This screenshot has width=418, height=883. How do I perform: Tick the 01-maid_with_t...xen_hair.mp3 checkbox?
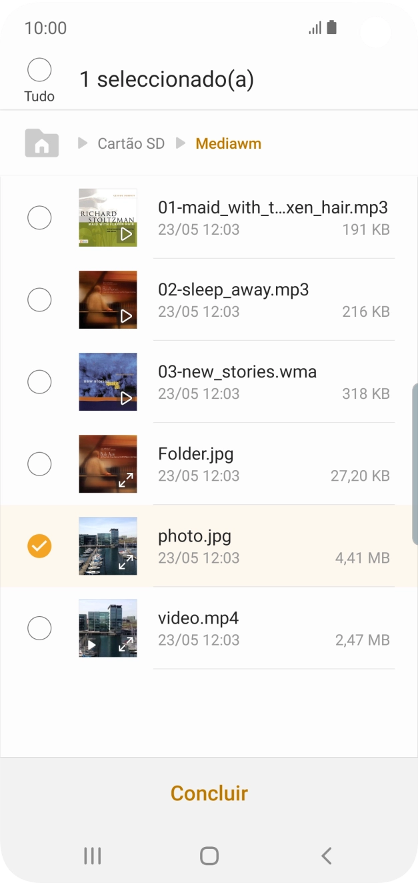coord(39,218)
